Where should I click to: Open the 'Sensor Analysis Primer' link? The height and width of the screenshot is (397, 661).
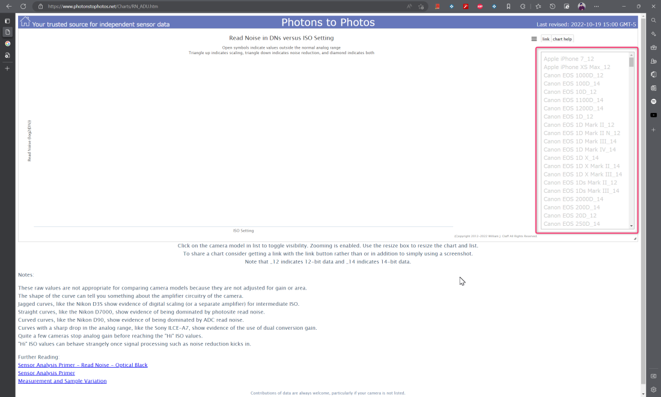tap(46, 373)
